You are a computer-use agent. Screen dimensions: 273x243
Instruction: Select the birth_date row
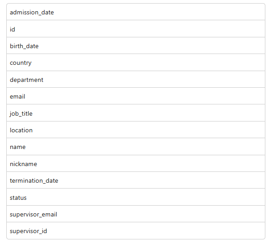coord(136,45)
